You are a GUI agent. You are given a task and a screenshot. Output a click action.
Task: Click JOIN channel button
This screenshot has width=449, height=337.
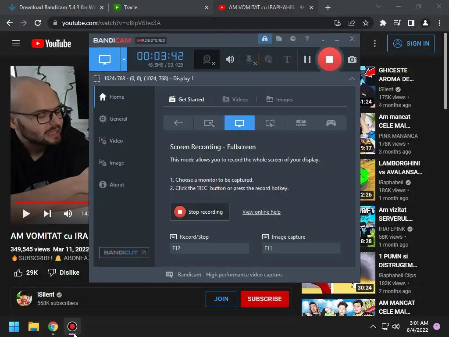[x=221, y=299]
